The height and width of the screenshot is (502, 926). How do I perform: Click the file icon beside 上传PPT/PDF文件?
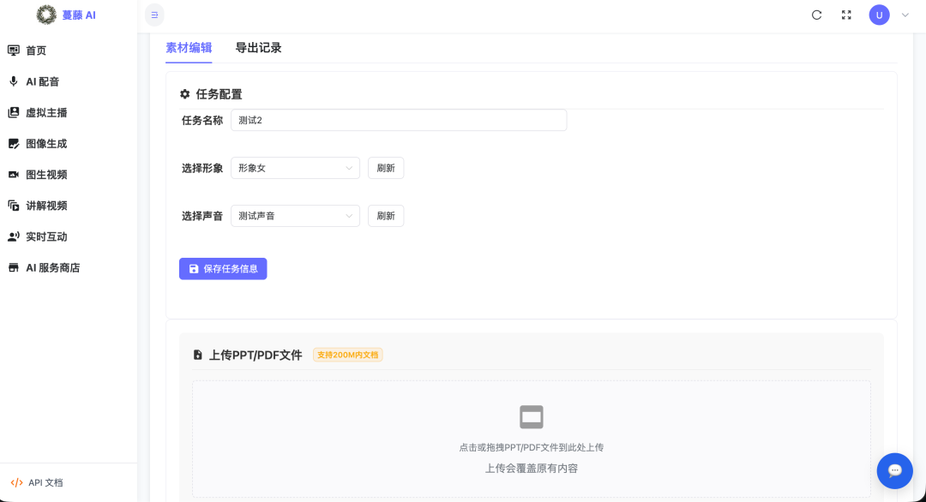(x=198, y=356)
